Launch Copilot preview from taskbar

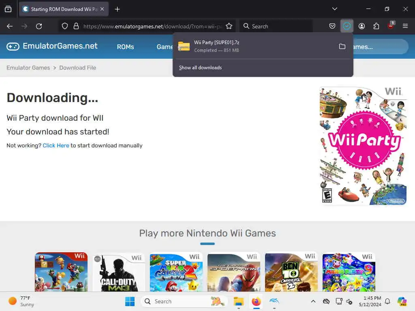point(402,301)
